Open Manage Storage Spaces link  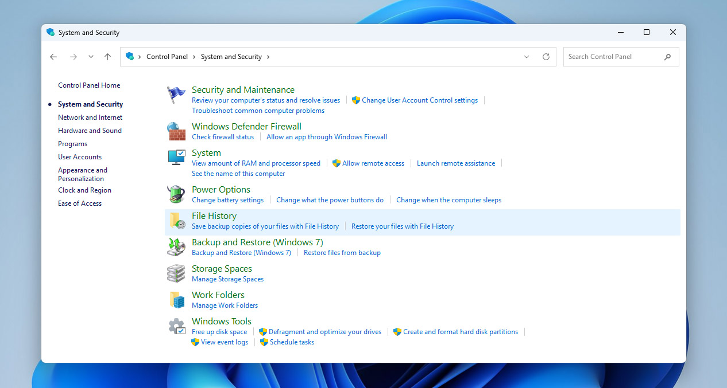(x=227, y=279)
